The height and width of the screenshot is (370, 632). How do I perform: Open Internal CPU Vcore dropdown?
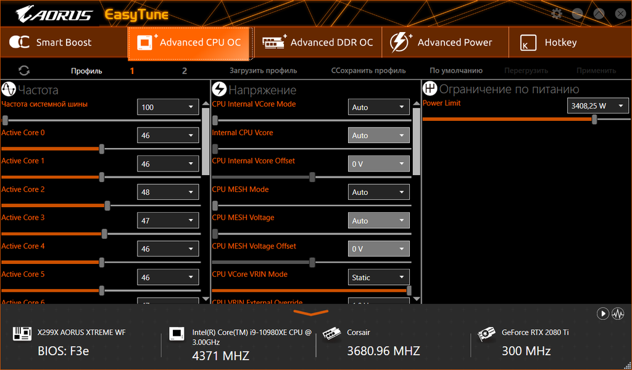378,135
